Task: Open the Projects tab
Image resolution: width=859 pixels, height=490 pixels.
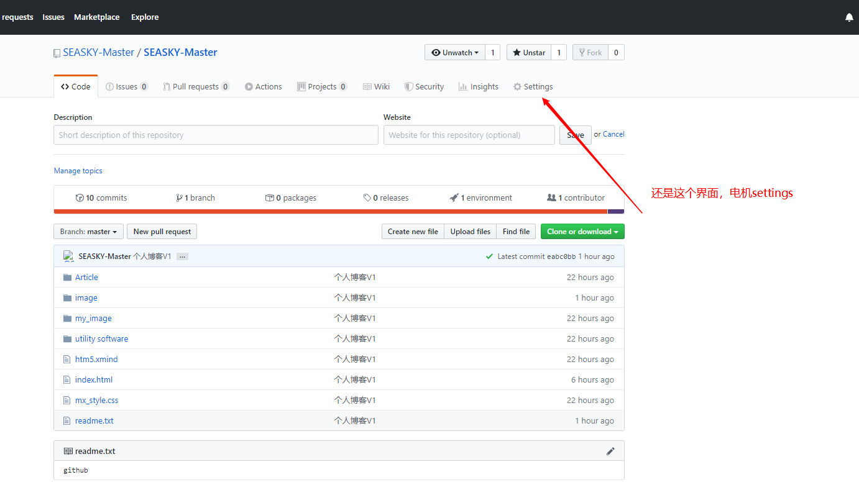Action: click(x=322, y=87)
